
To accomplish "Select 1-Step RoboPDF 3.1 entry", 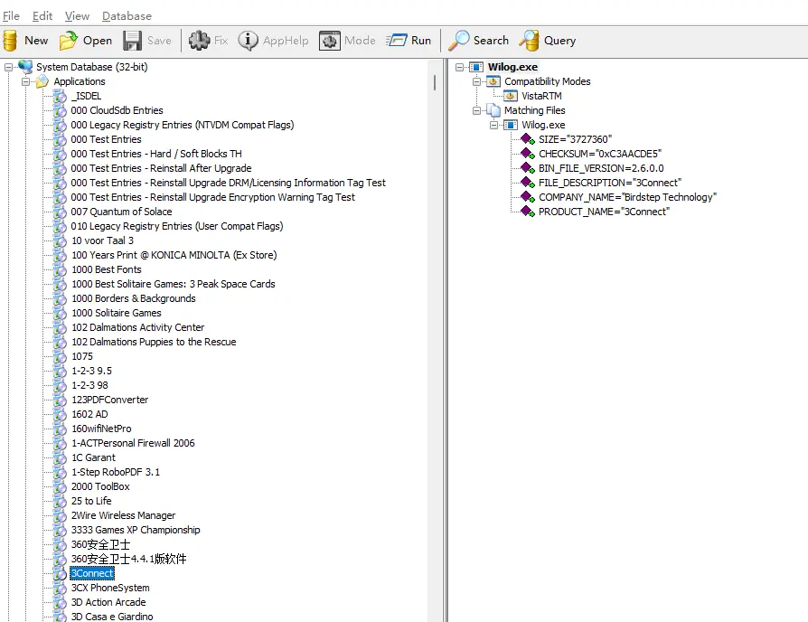I will (x=116, y=472).
